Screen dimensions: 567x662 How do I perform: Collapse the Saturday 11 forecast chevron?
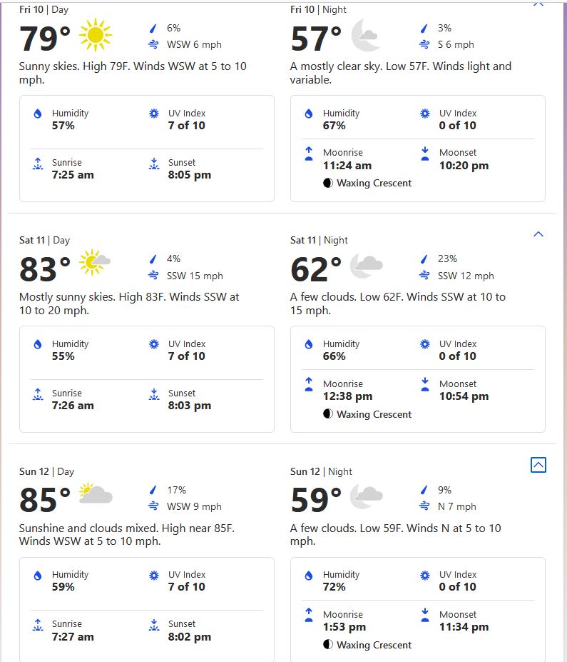coord(538,234)
